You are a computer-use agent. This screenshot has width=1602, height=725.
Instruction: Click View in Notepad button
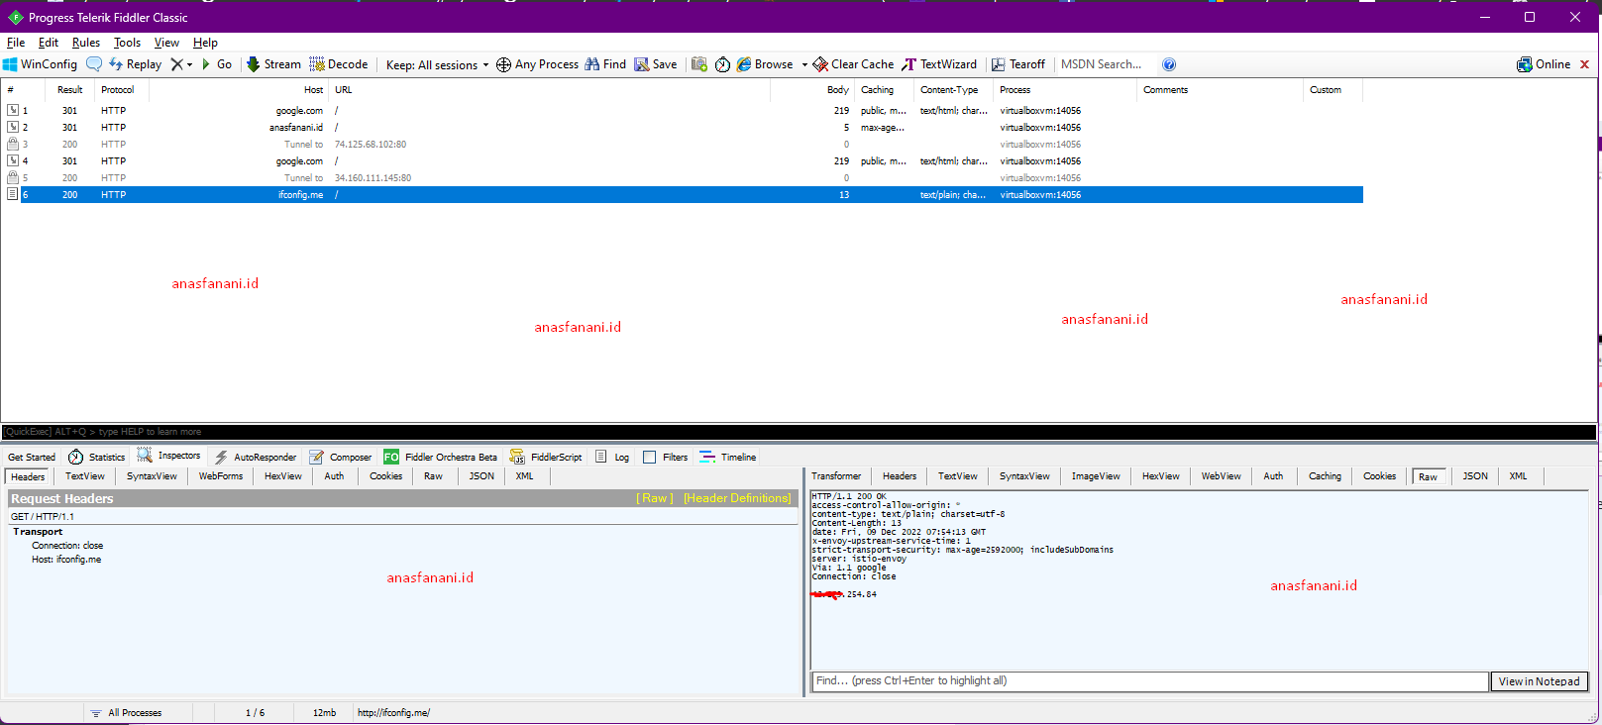pyautogui.click(x=1540, y=681)
